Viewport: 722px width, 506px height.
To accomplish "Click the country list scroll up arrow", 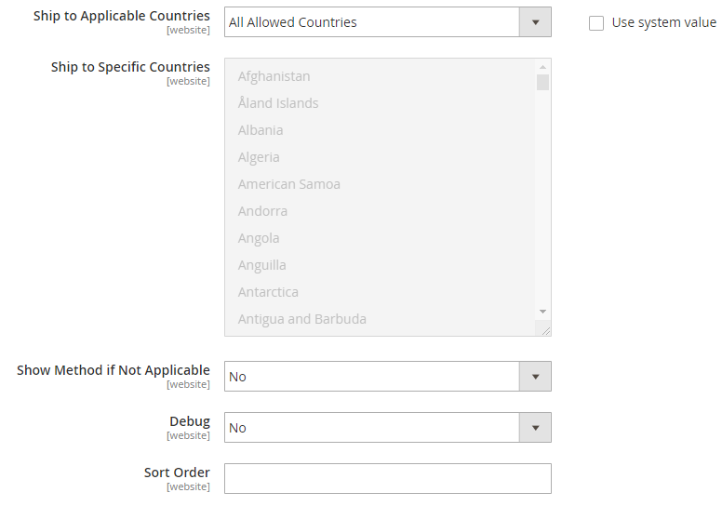I will (542, 67).
